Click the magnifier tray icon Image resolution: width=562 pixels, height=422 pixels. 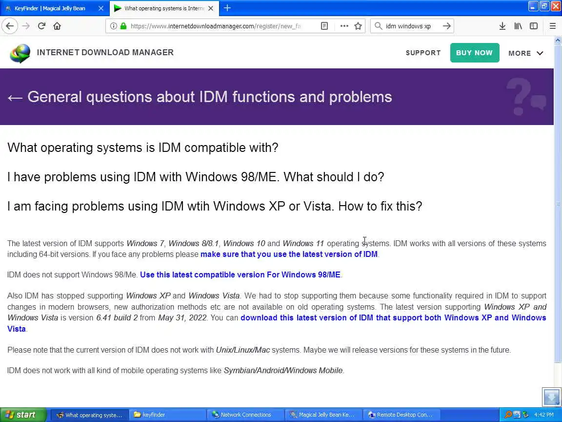coord(508,415)
